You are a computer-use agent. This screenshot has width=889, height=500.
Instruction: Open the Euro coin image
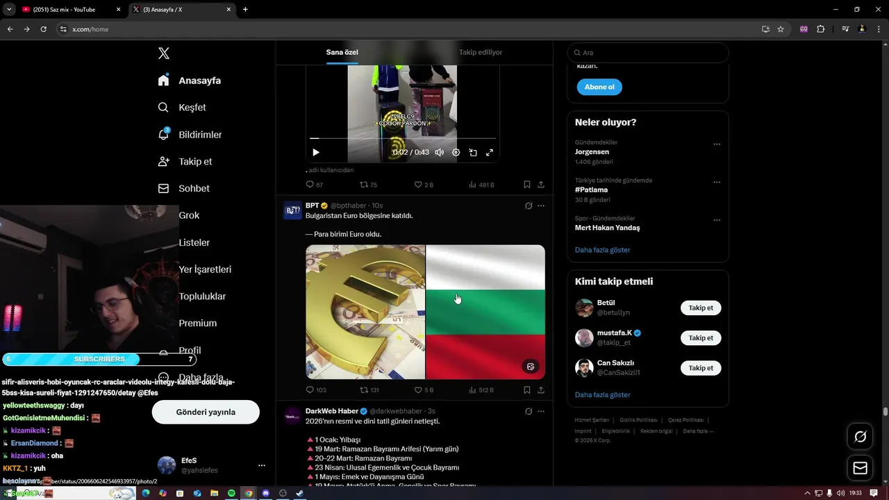click(x=365, y=312)
